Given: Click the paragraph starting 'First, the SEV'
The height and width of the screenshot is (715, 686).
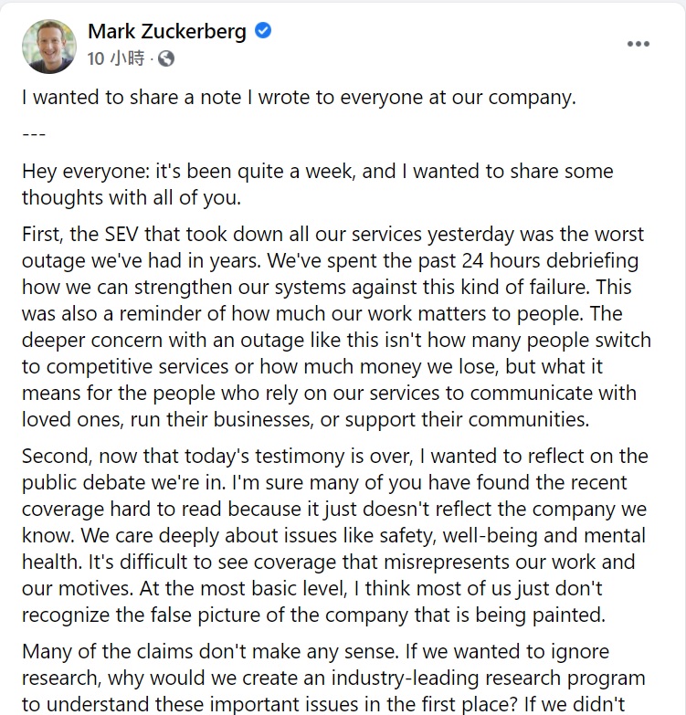Looking at the screenshot, I should point(336,327).
